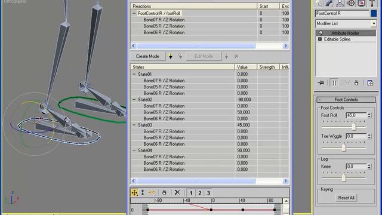Click the Create Mode button

147,56
